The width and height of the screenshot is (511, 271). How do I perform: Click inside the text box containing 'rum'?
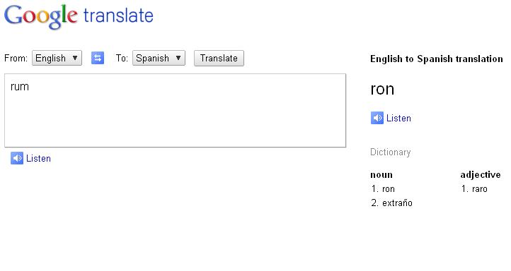175,111
